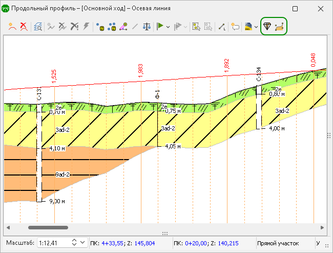This screenshot has height=253, width=333.
Task: Open the DWG export dropdown arrow
Action: point(256,27)
